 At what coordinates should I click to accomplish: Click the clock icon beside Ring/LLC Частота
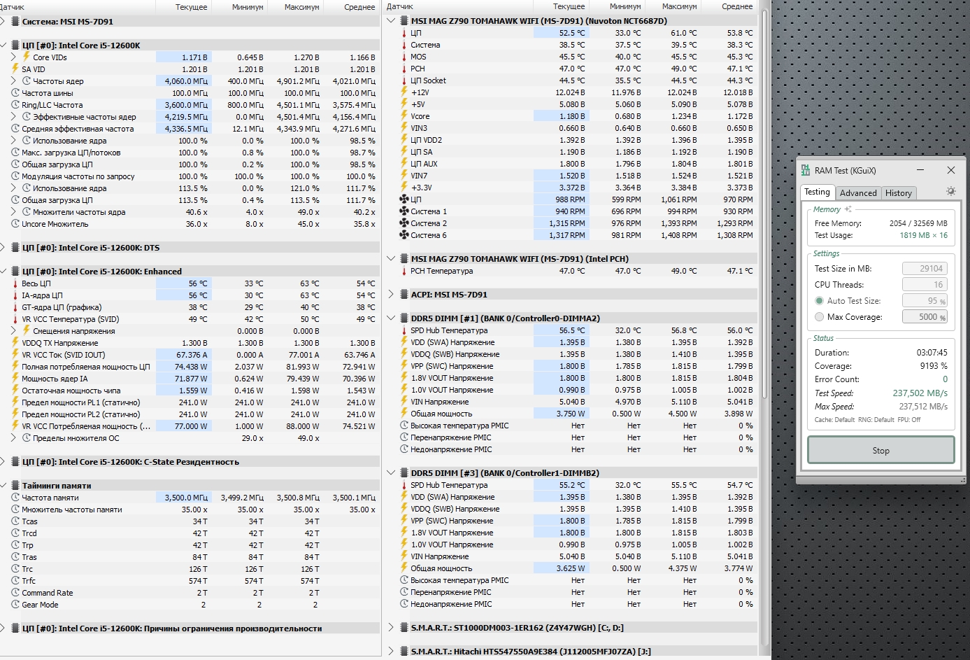pos(15,104)
